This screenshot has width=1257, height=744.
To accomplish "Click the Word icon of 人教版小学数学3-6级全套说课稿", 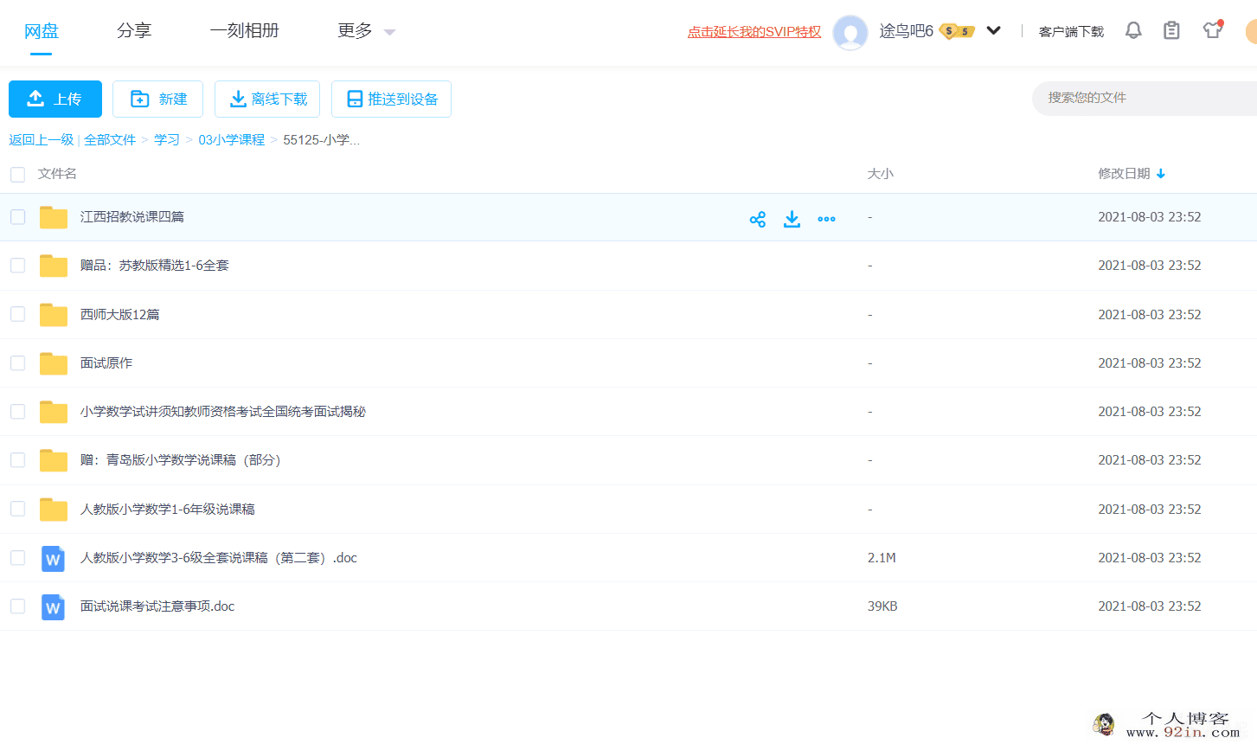I will point(53,559).
